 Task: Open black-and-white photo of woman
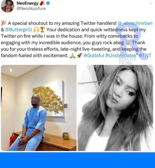pyautogui.click(x=115, y=108)
